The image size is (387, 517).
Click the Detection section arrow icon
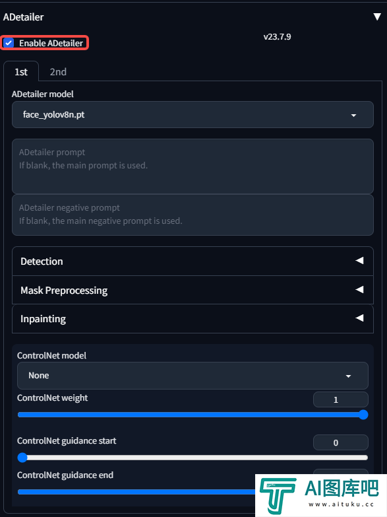click(359, 260)
